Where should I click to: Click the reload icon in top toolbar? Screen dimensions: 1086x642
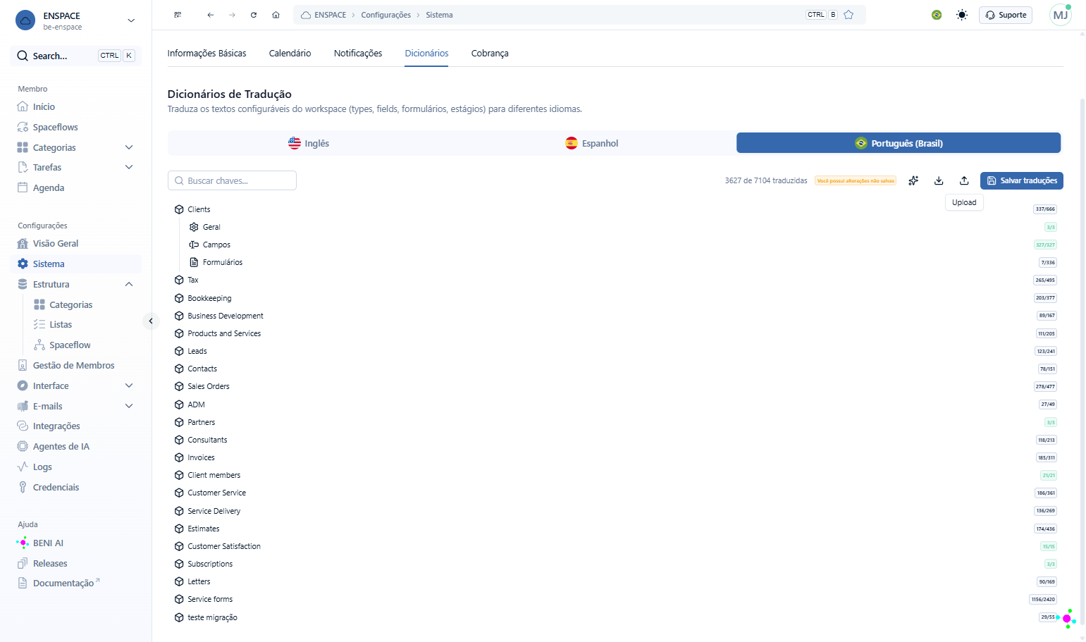tap(254, 15)
